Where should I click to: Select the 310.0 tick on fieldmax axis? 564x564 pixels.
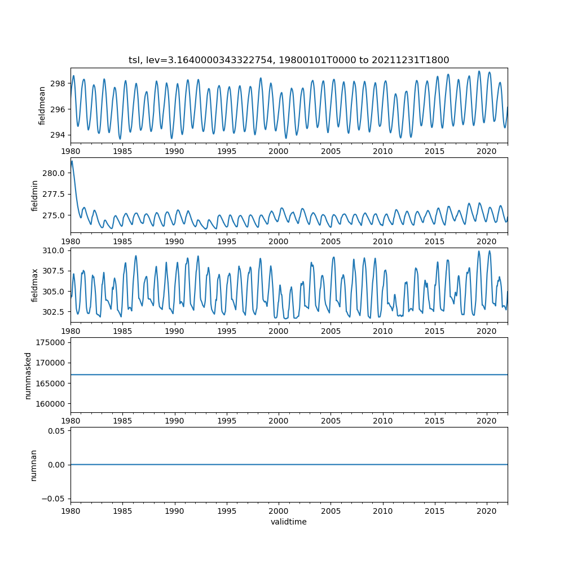[x=56, y=250]
